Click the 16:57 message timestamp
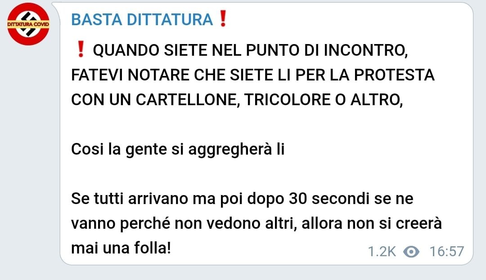Viewport: 486px width, 280px height. pos(447,252)
